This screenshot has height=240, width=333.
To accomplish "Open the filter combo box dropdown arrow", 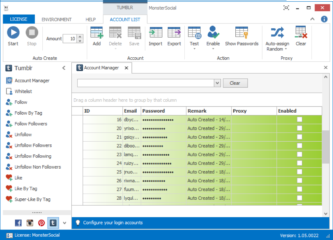I will (x=217, y=83).
